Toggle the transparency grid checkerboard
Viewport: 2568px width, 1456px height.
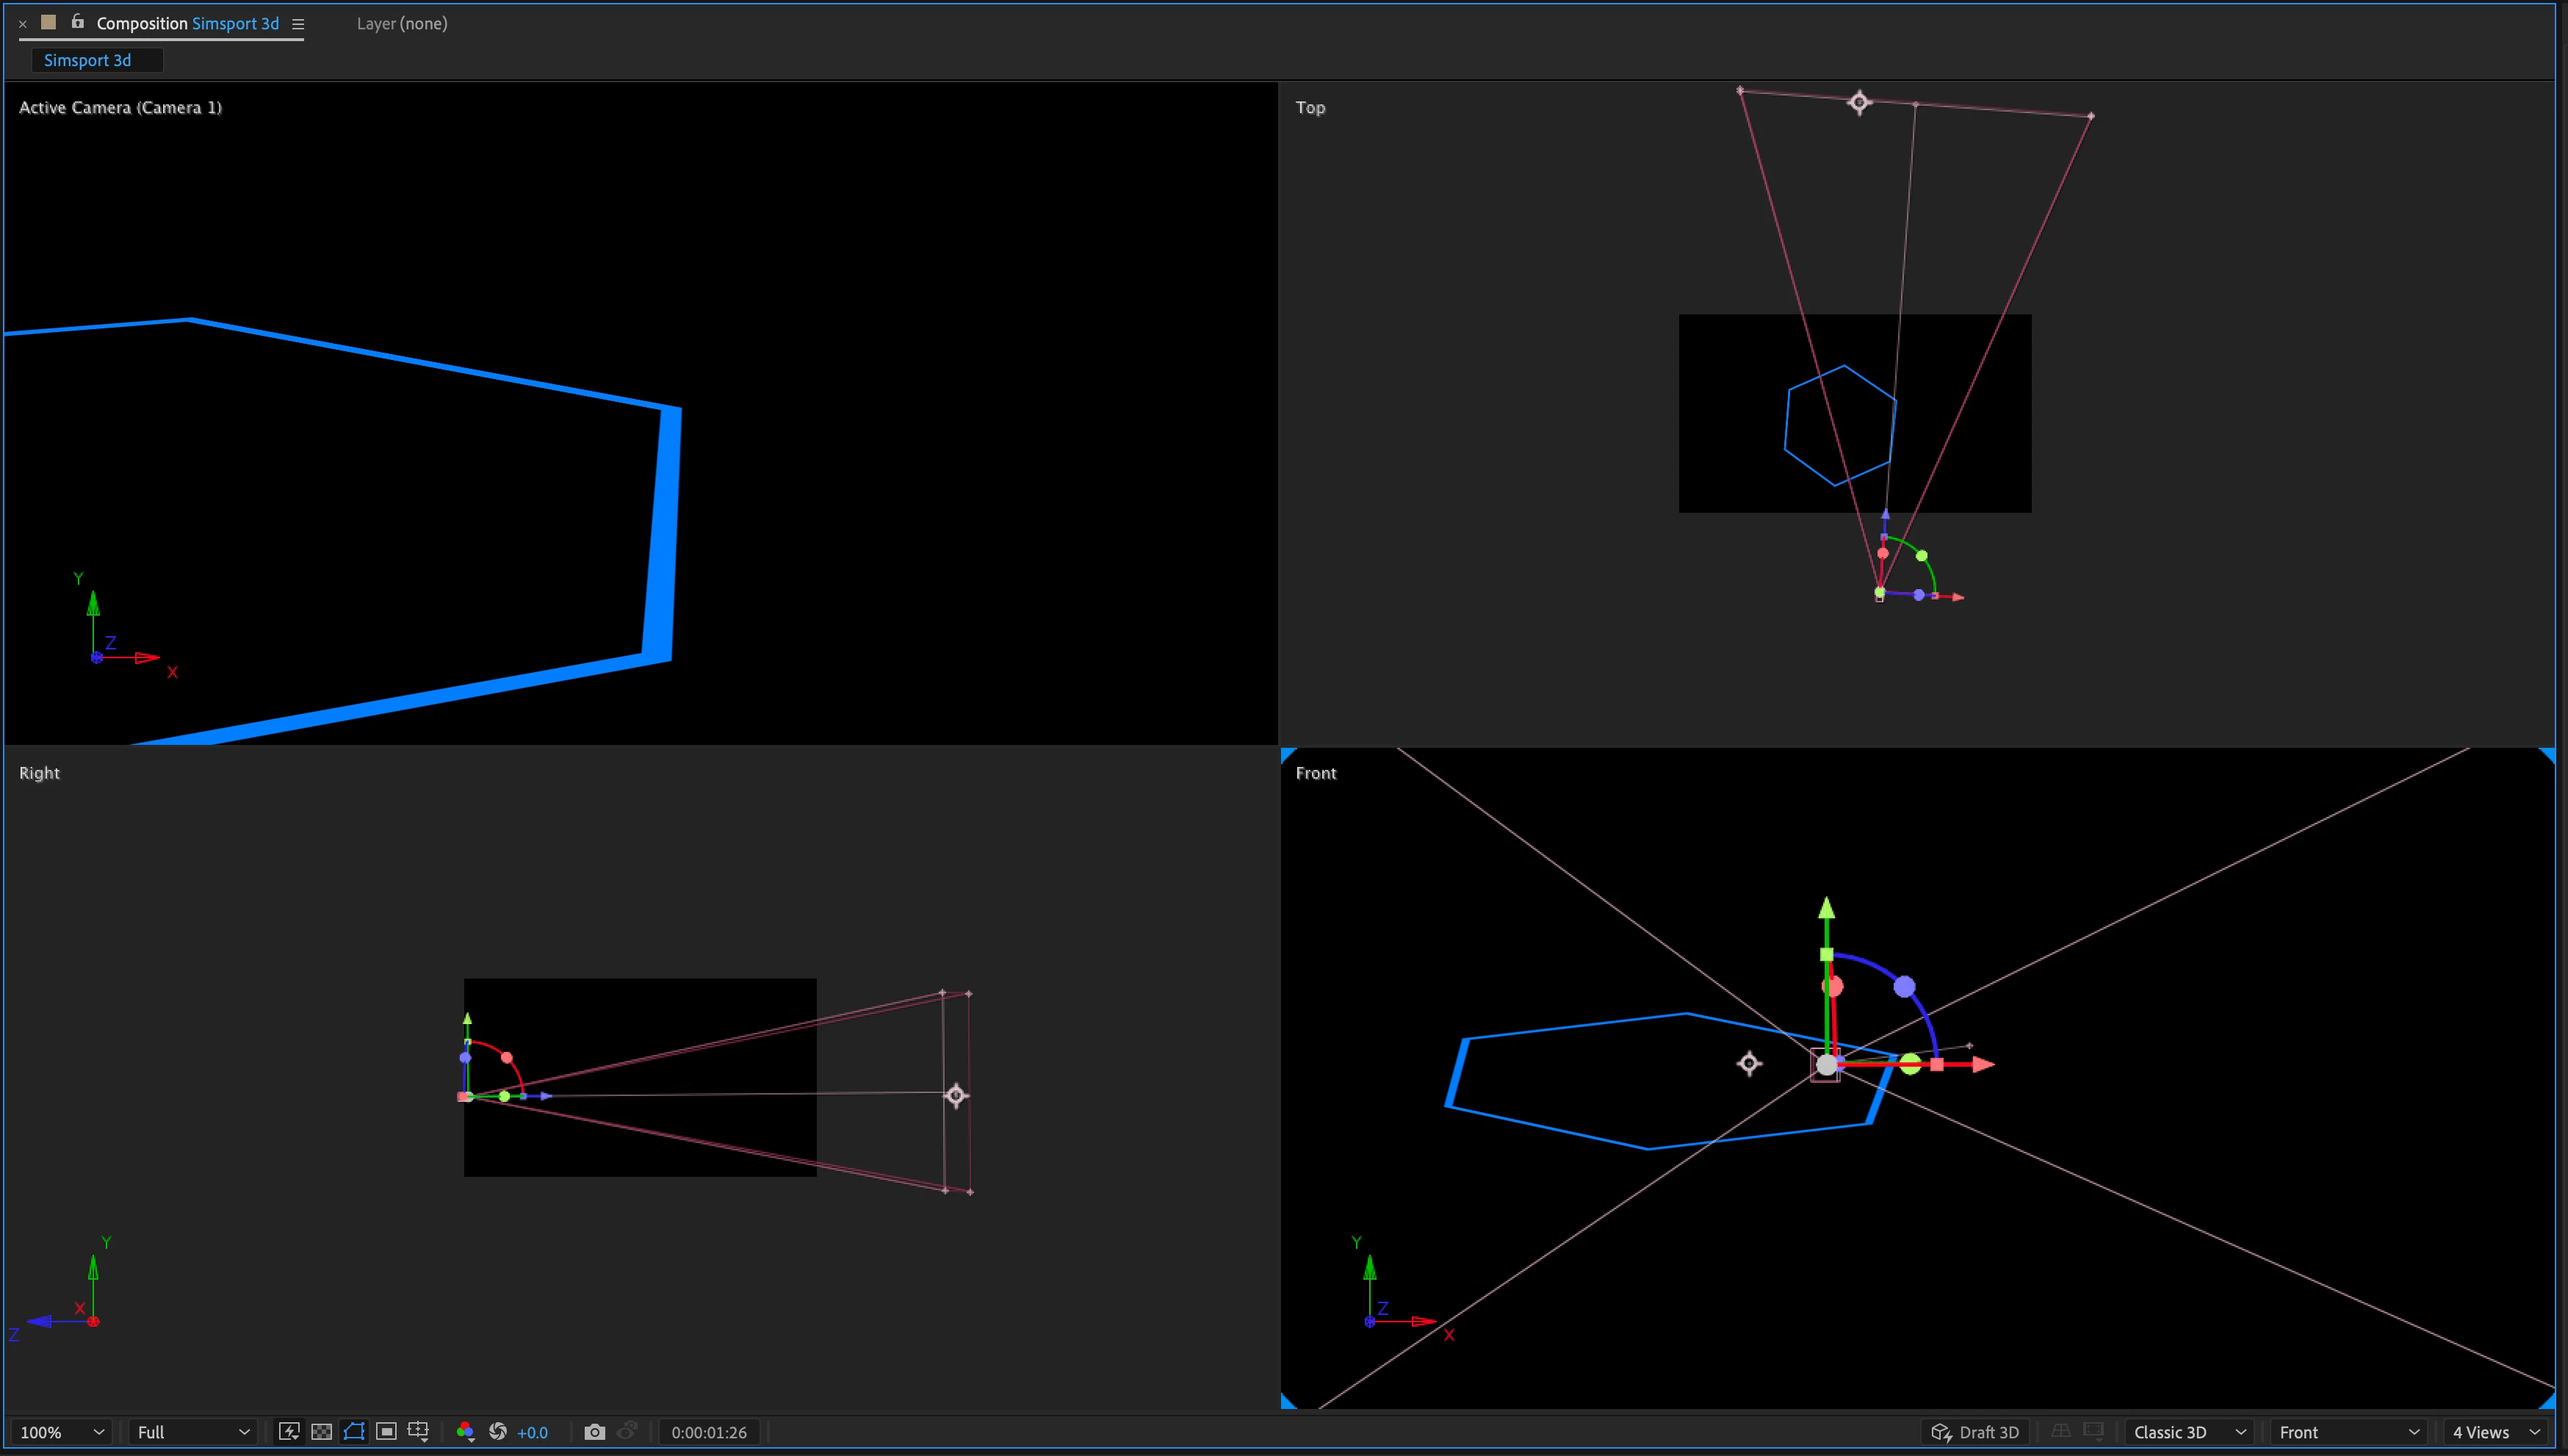321,1432
